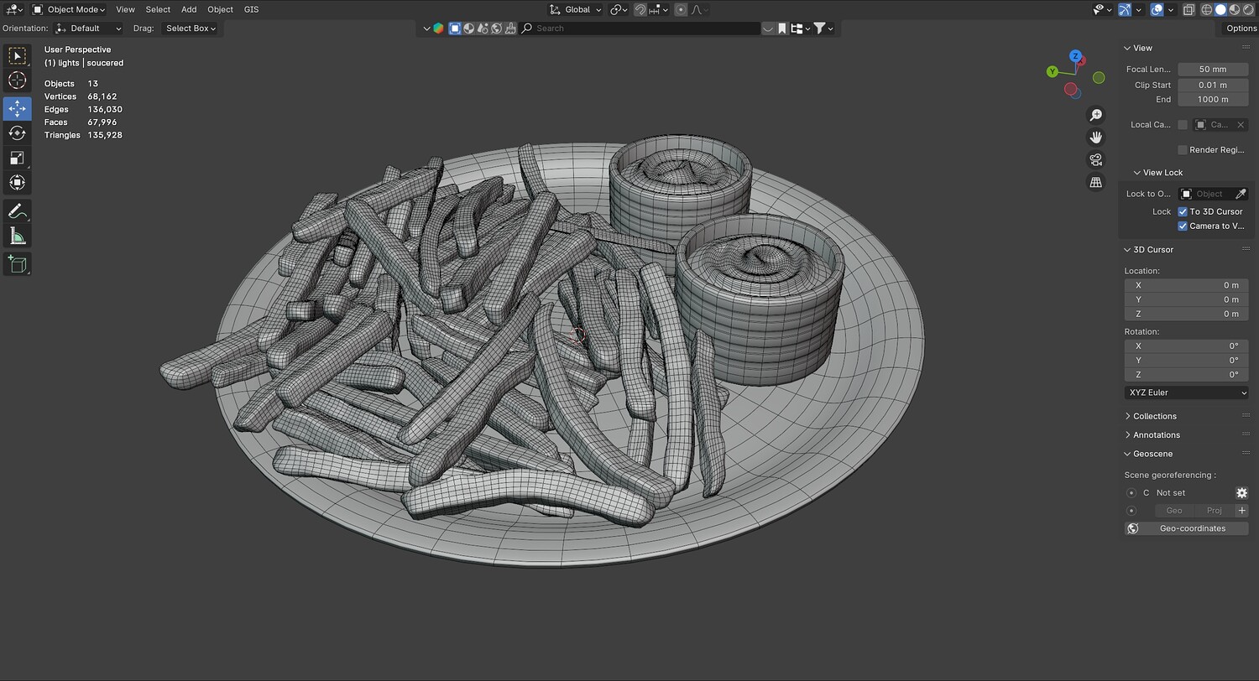The width and height of the screenshot is (1259, 681).
Task: Open the Object Mode dropdown
Action: [x=69, y=10]
